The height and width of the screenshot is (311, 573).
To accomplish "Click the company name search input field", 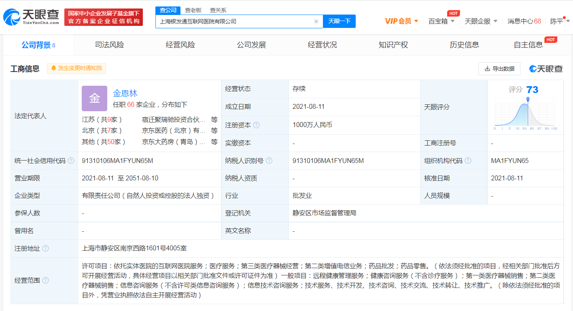I will (x=235, y=21).
